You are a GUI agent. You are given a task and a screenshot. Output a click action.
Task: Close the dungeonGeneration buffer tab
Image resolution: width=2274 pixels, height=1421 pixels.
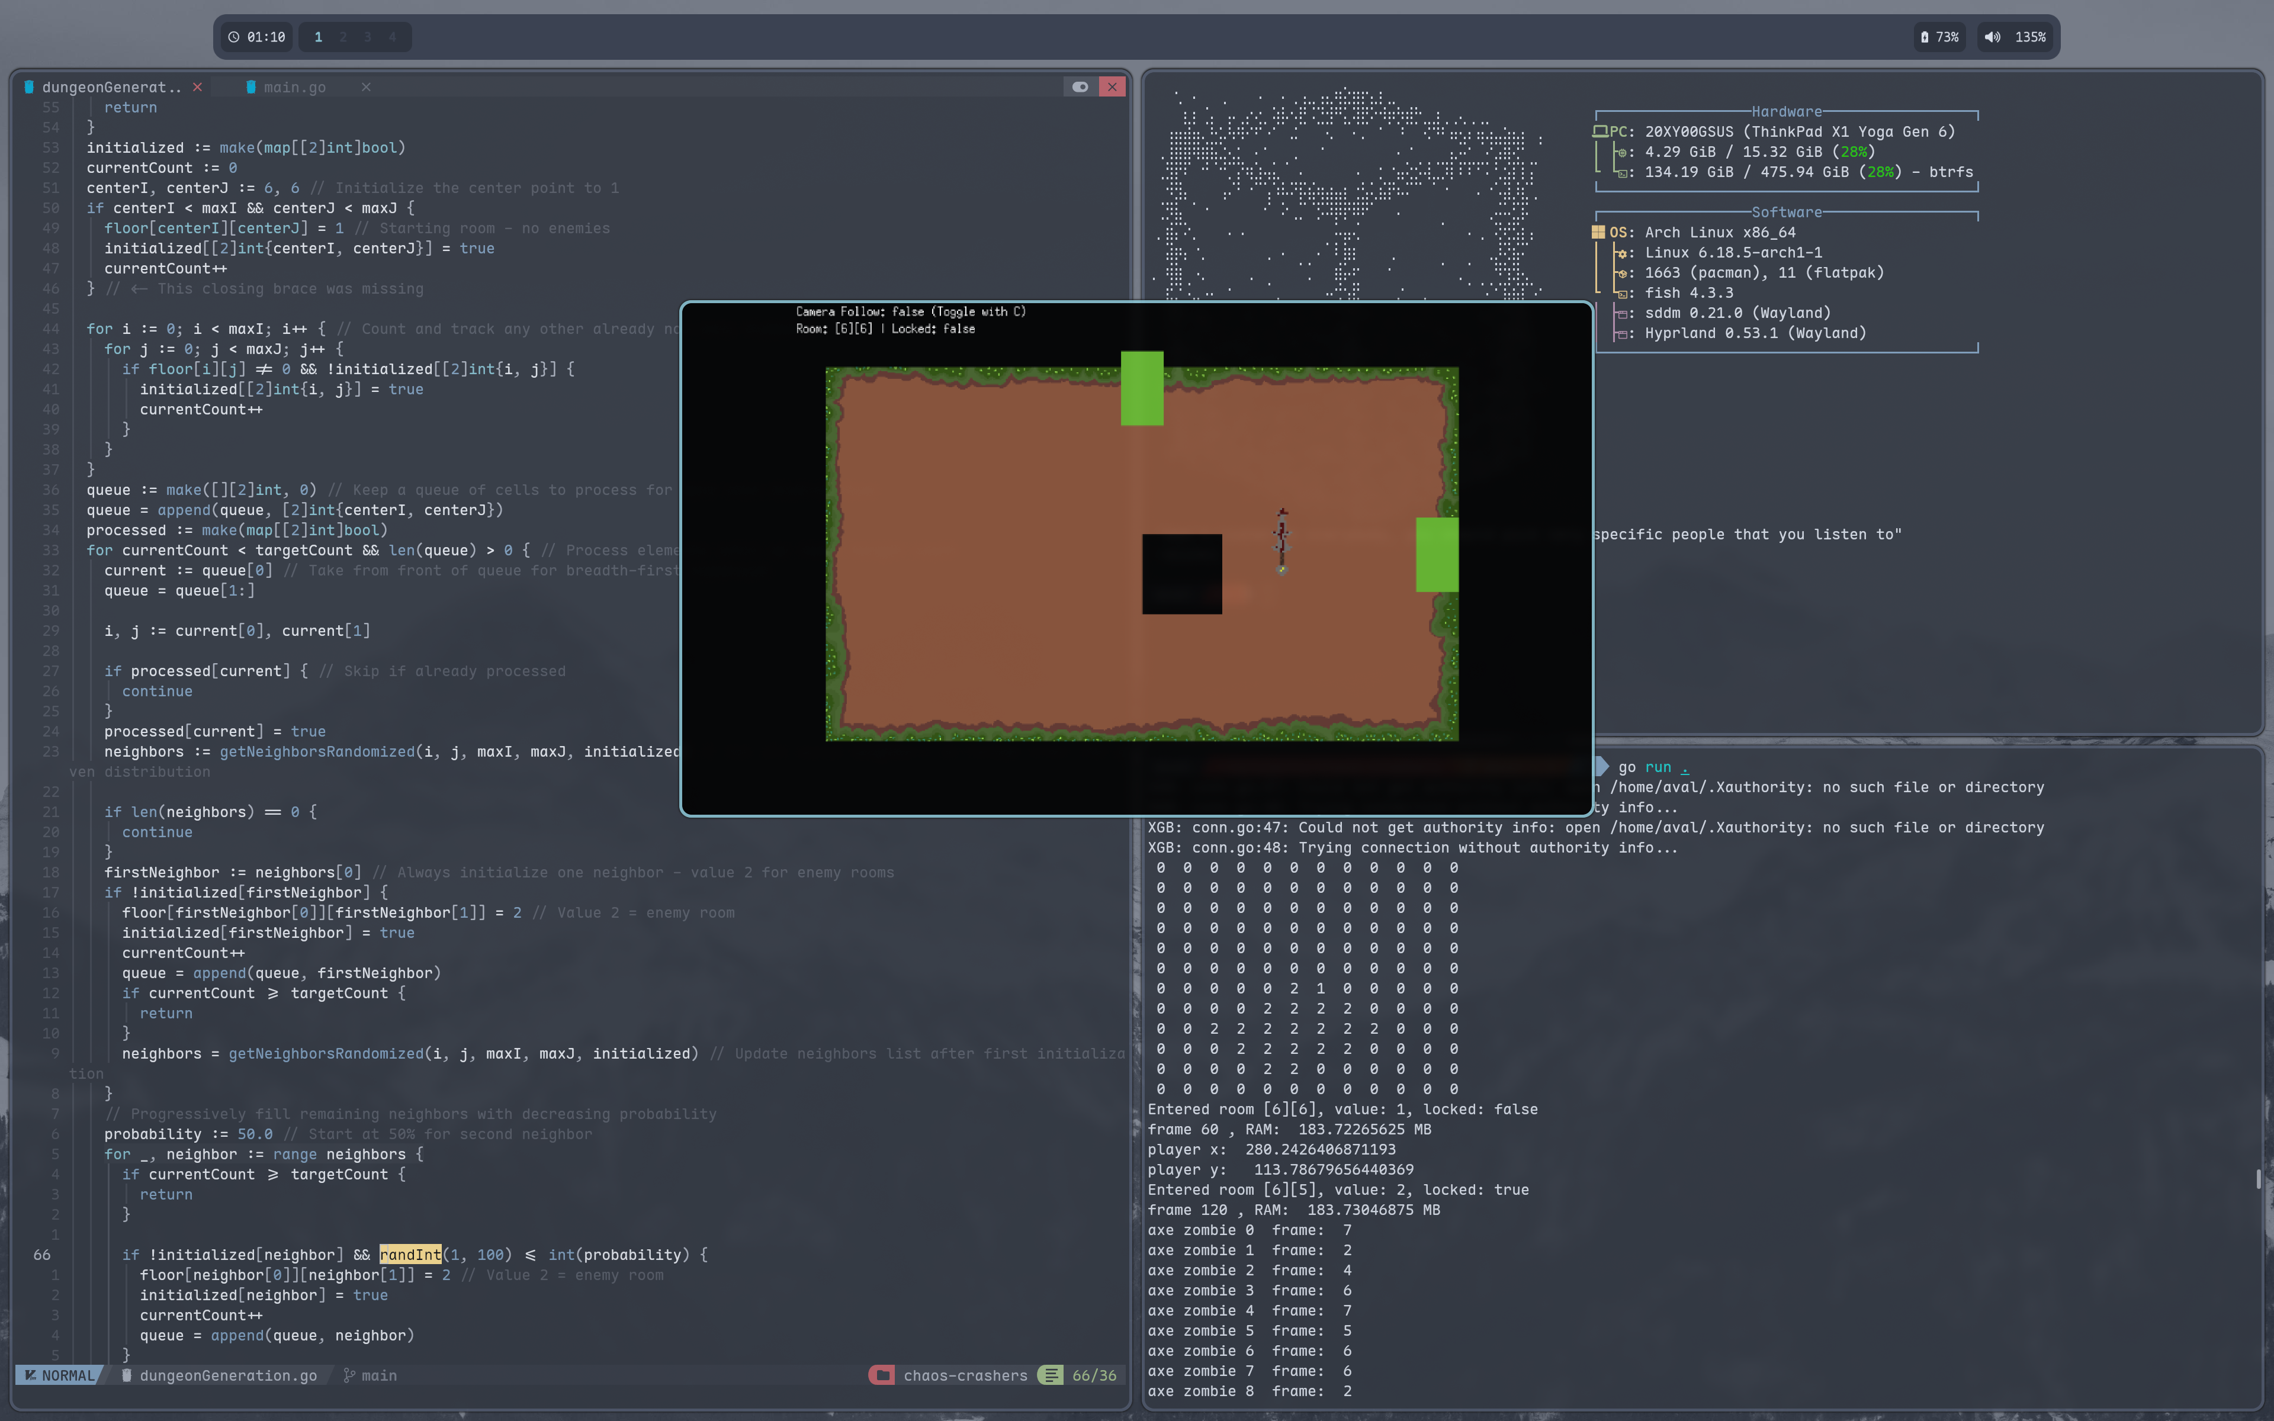[x=197, y=86]
